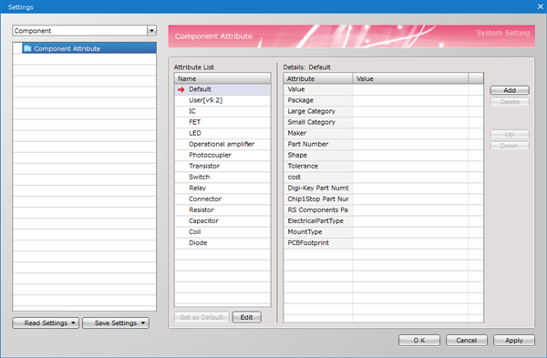Click the Cancel button
Viewport: 547px width, 358px height.
467,340
